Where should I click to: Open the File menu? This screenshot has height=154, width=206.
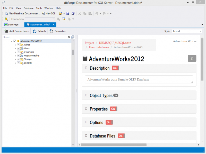pos(5,8)
